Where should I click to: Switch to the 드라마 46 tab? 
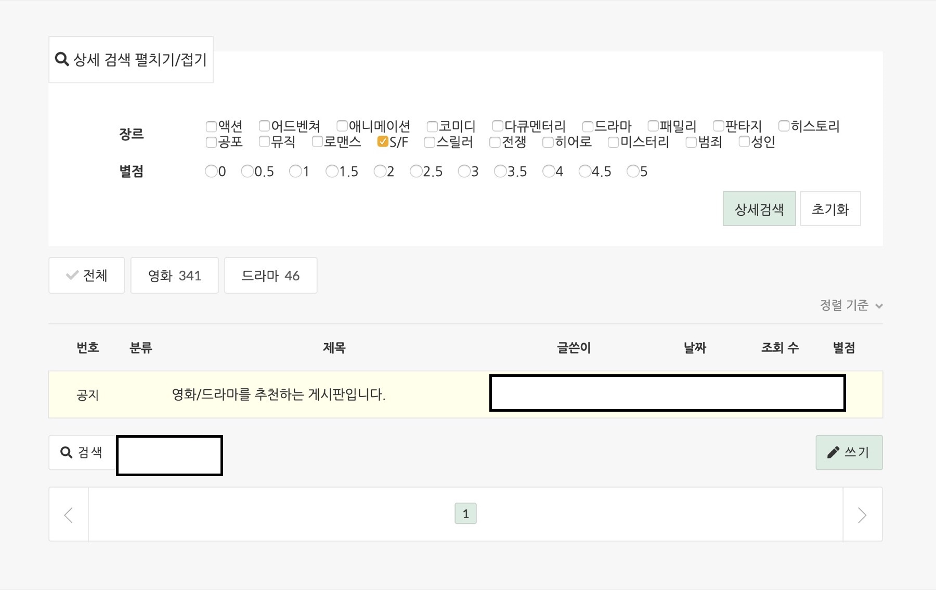(270, 276)
